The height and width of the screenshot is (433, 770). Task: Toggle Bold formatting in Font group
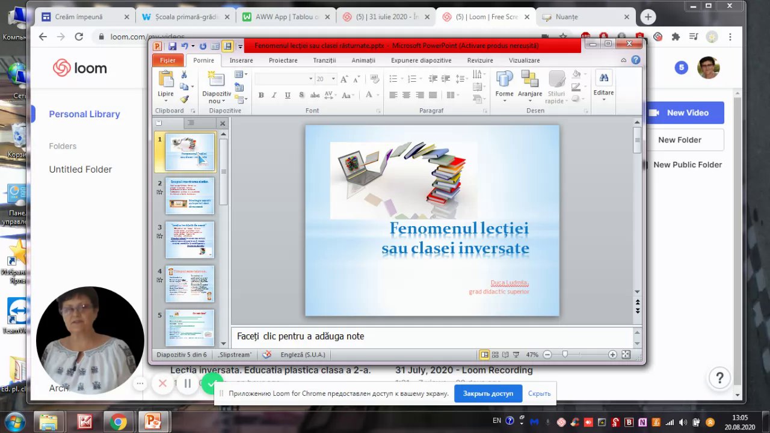[x=261, y=95]
